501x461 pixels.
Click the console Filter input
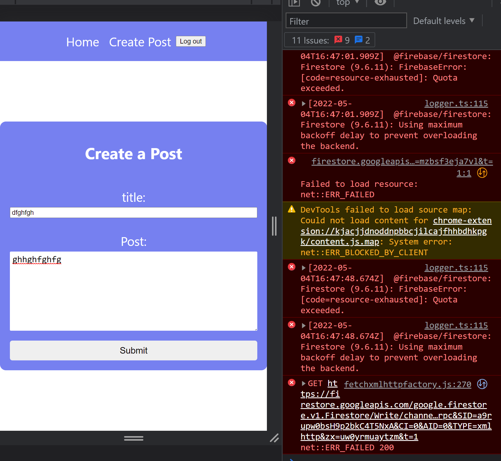pyautogui.click(x=346, y=21)
